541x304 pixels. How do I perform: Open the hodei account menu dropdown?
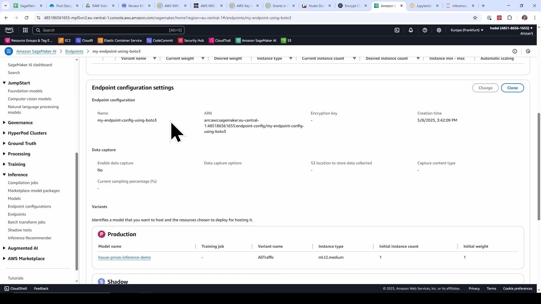click(511, 28)
